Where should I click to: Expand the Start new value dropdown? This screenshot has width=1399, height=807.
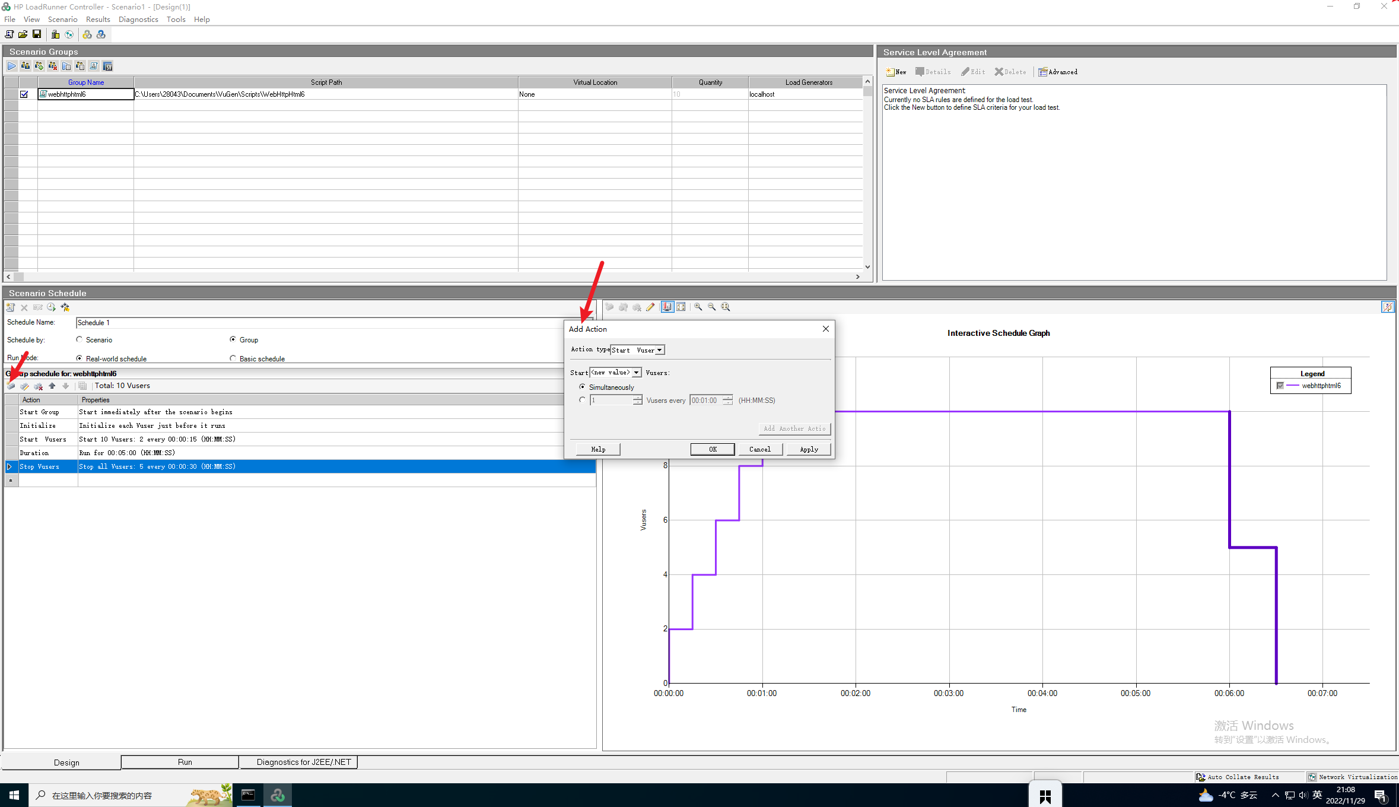(636, 373)
